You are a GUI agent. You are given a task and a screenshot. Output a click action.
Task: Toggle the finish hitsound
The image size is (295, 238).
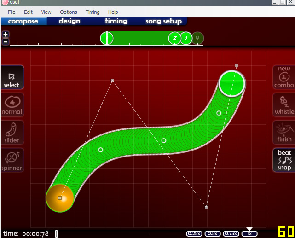click(283, 133)
